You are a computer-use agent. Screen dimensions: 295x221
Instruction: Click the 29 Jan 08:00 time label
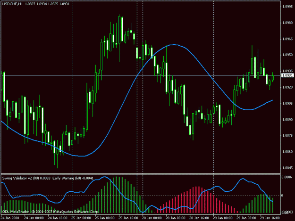[246, 218]
